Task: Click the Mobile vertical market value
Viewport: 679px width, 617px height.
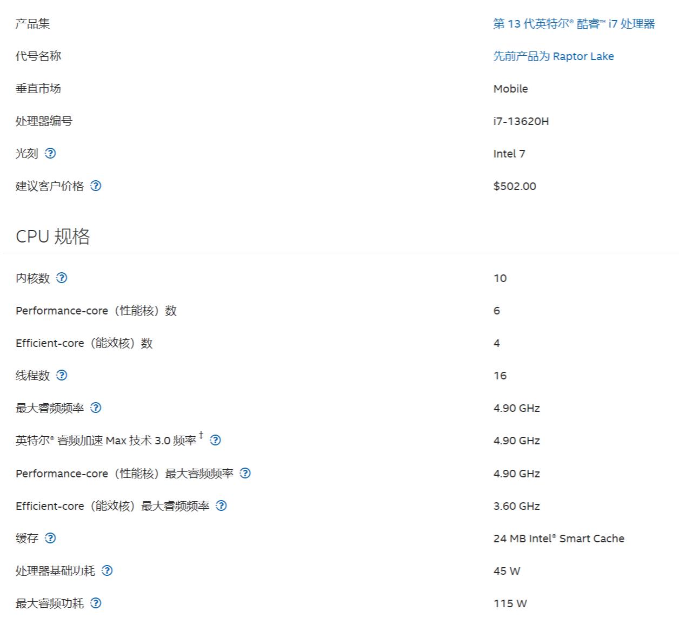Action: click(x=510, y=89)
